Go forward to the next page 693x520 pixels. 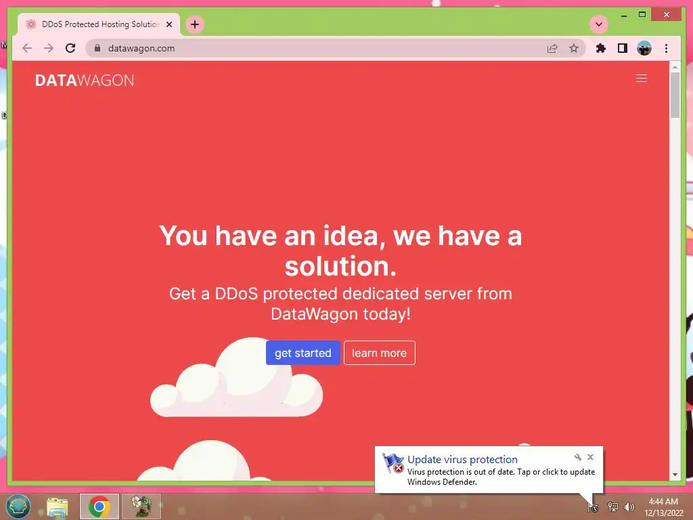tap(49, 48)
